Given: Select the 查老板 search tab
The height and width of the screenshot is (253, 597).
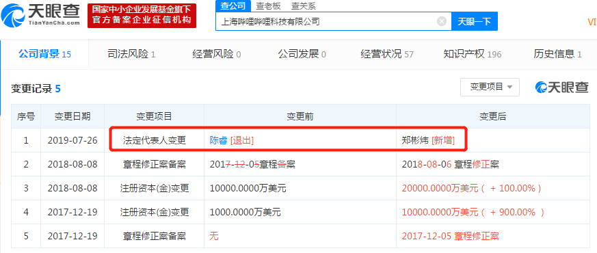Looking at the screenshot, I should tap(269, 5).
